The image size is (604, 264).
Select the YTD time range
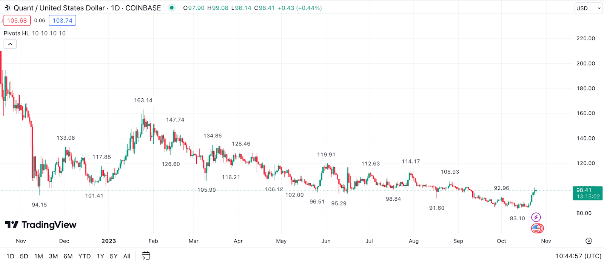85,256
